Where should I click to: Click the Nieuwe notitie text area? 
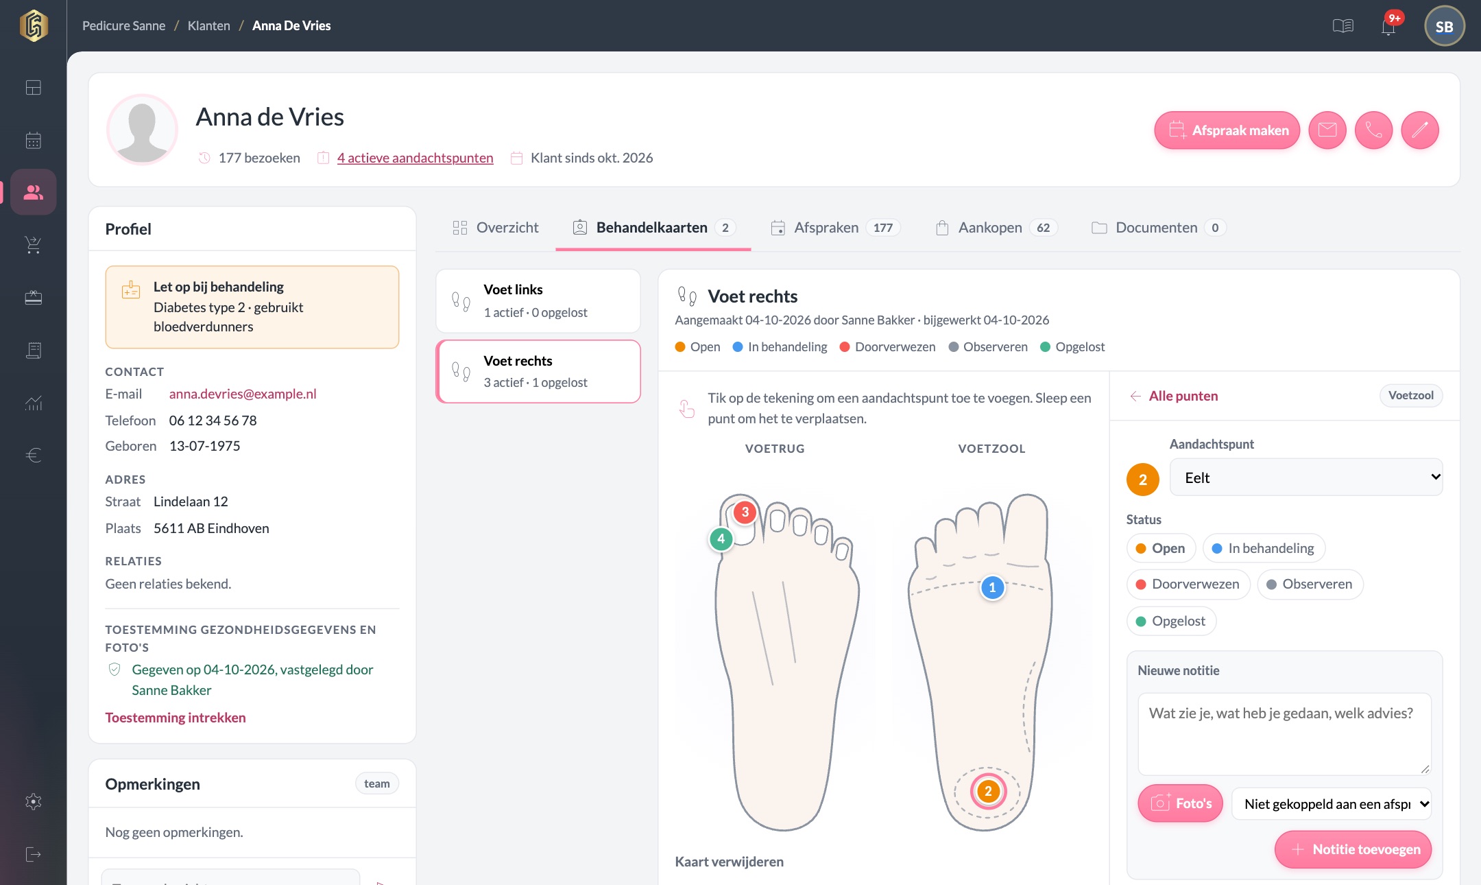[1284, 733]
